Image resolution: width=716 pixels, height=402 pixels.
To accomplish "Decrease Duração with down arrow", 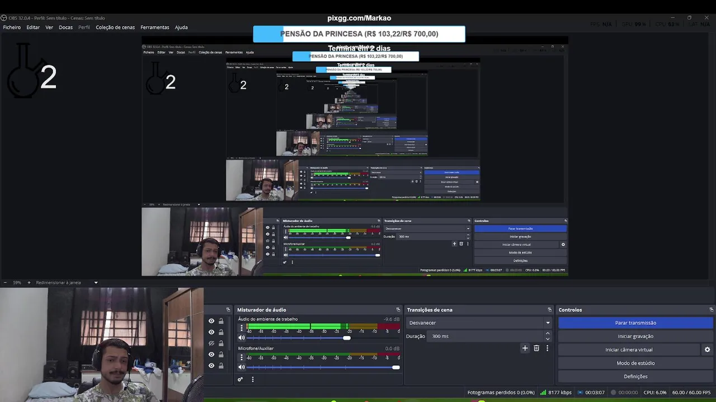I will coord(548,339).
